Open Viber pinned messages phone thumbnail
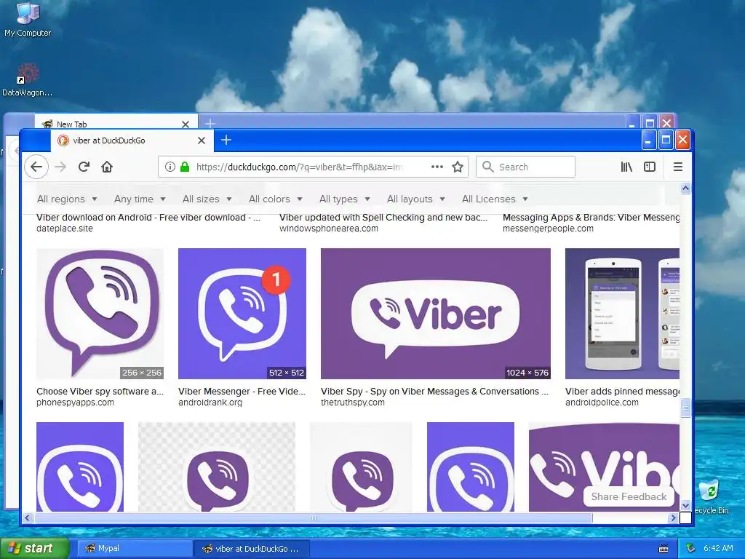 click(623, 314)
